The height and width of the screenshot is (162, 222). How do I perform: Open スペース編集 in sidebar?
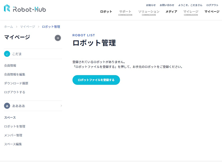pyautogui.click(x=13, y=144)
